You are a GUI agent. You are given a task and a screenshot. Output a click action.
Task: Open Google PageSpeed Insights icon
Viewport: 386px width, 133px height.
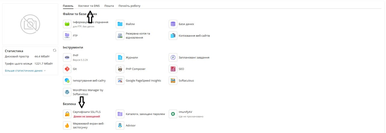[120, 81]
